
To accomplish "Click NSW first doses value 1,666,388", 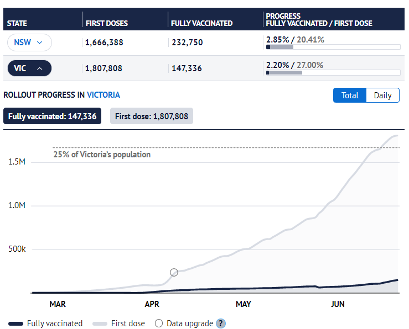I will [104, 43].
